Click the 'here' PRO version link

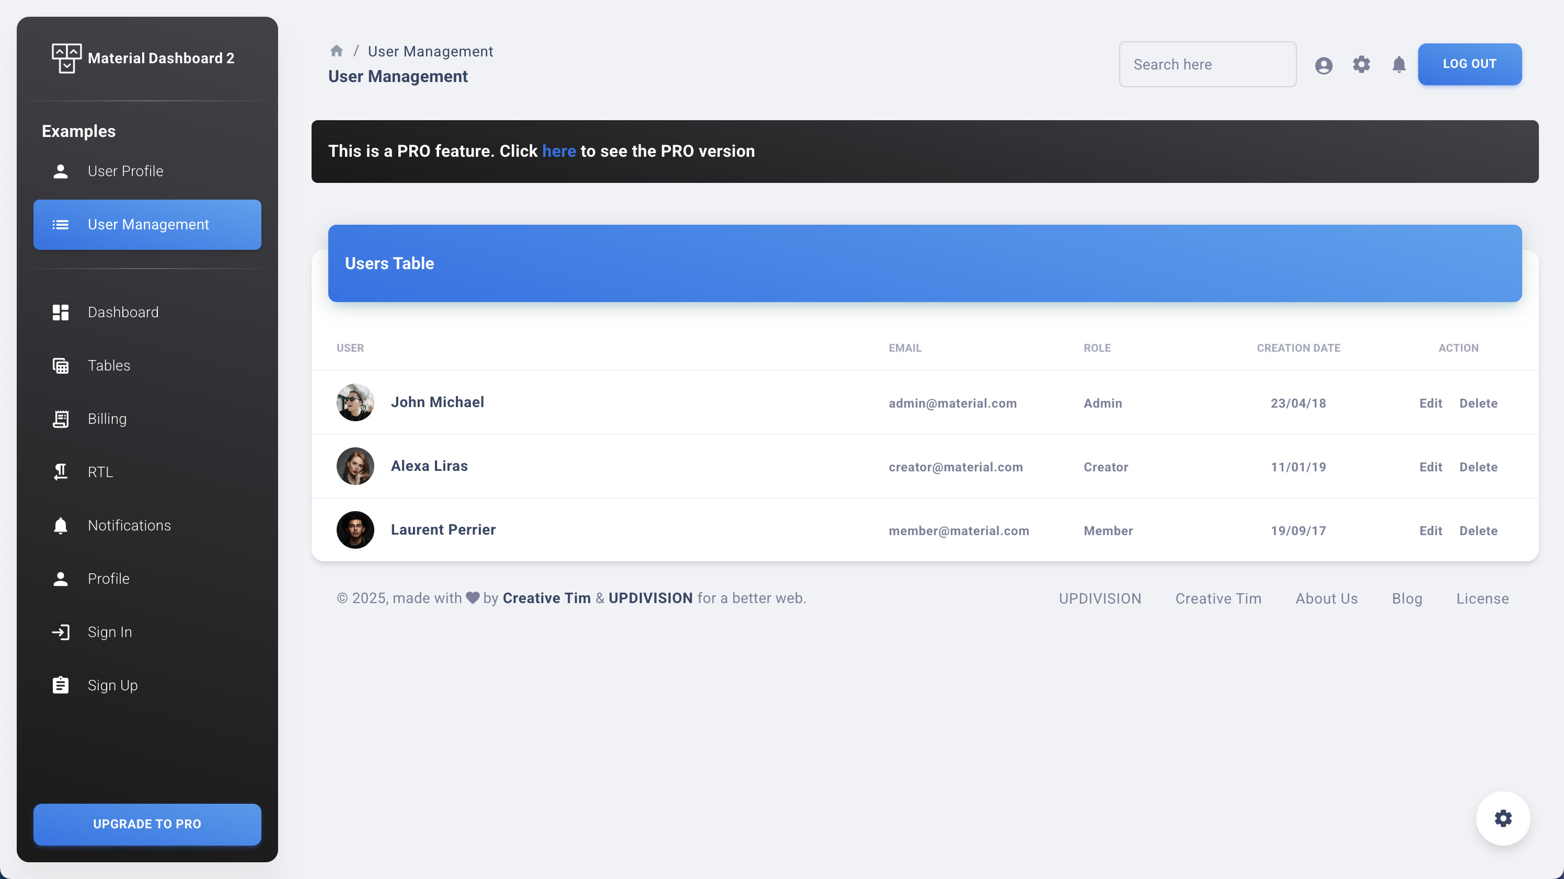559,151
